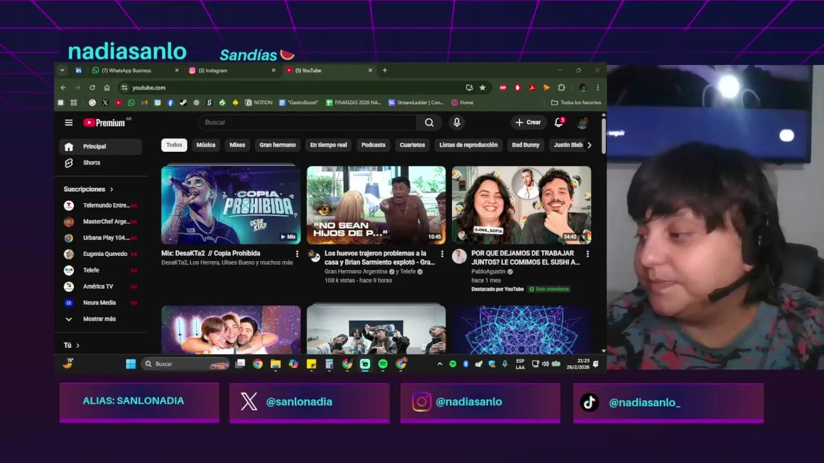Focus the YouTube Buscar search field
The width and height of the screenshot is (824, 463).
point(308,122)
